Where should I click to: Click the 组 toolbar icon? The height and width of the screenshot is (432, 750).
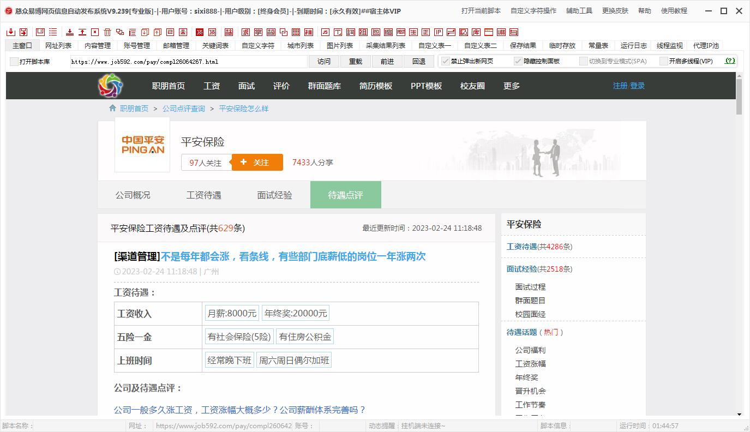363,32
